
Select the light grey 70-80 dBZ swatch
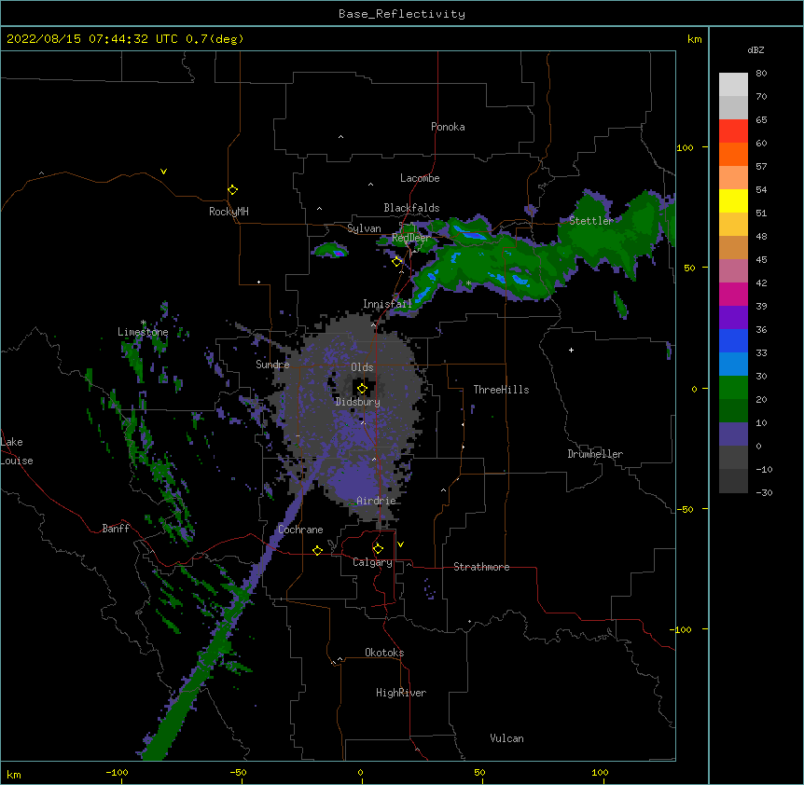733,85
